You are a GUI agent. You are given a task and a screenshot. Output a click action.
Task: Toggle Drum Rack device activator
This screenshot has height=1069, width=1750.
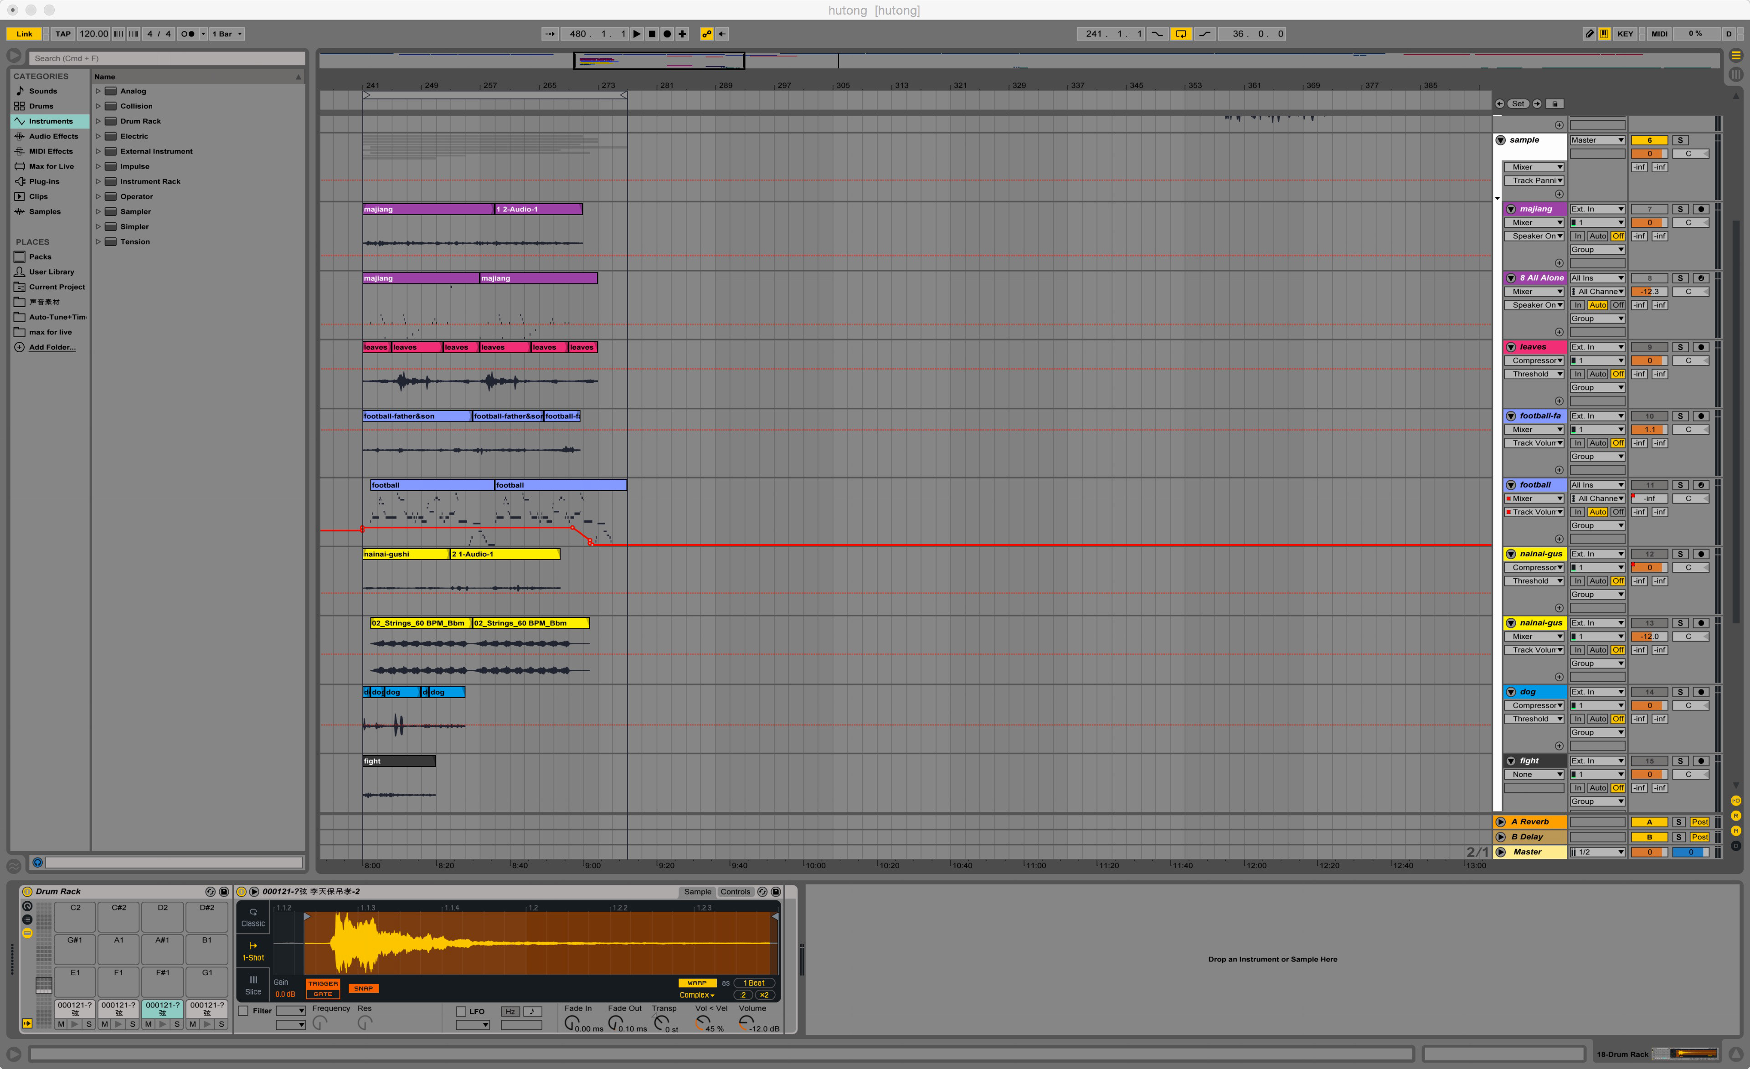[27, 891]
